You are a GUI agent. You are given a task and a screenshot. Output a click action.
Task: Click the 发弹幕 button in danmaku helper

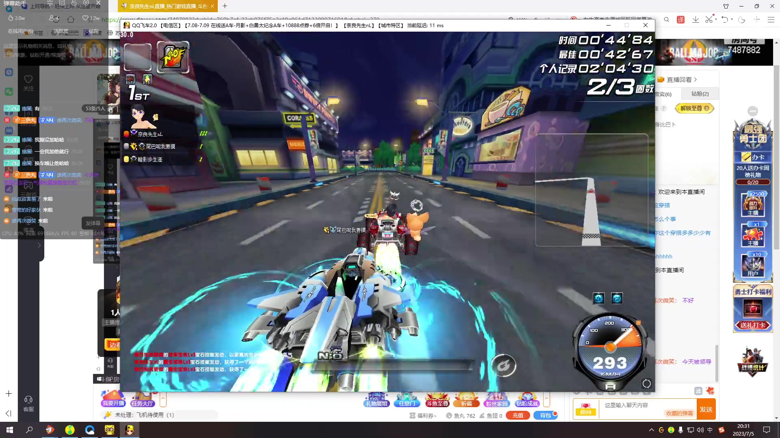(x=93, y=223)
